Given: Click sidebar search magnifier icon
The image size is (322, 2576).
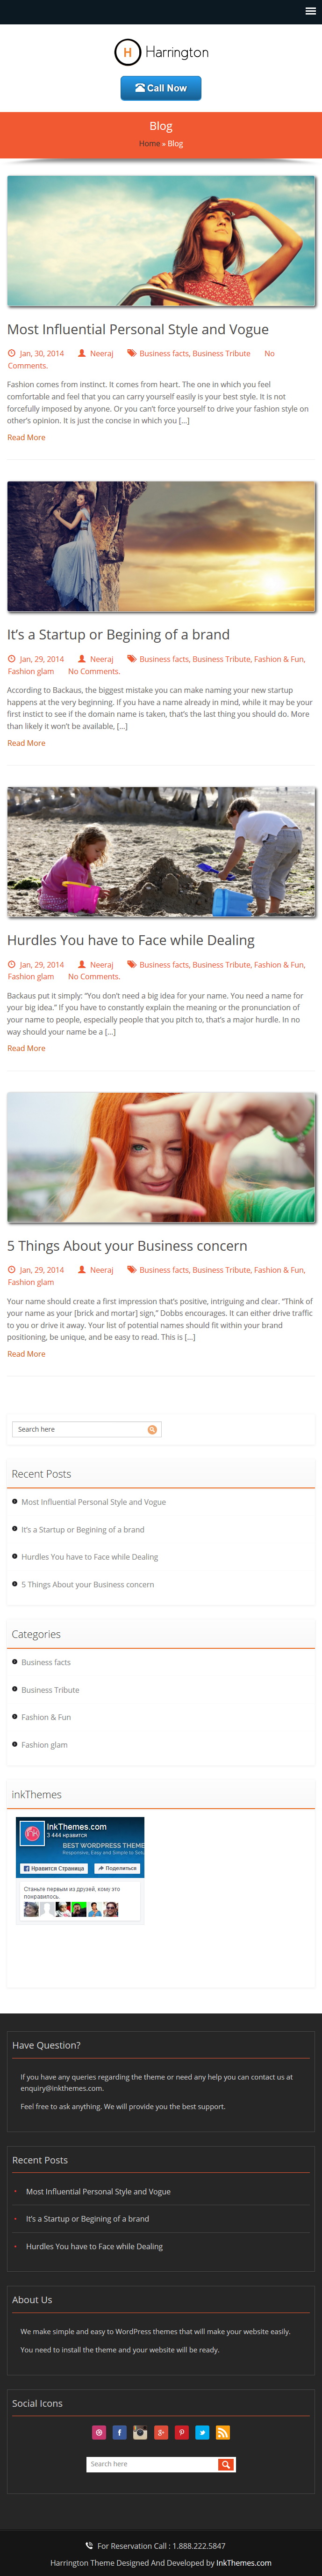Looking at the screenshot, I should point(152,1430).
